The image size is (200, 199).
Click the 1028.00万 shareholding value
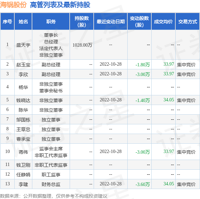coord(82,45)
